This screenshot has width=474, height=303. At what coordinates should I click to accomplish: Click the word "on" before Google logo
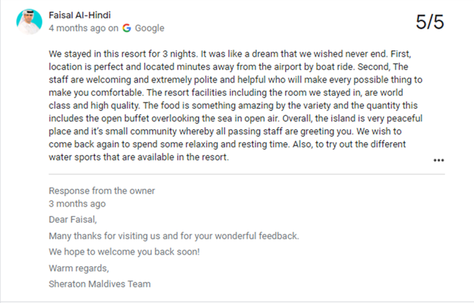click(113, 28)
